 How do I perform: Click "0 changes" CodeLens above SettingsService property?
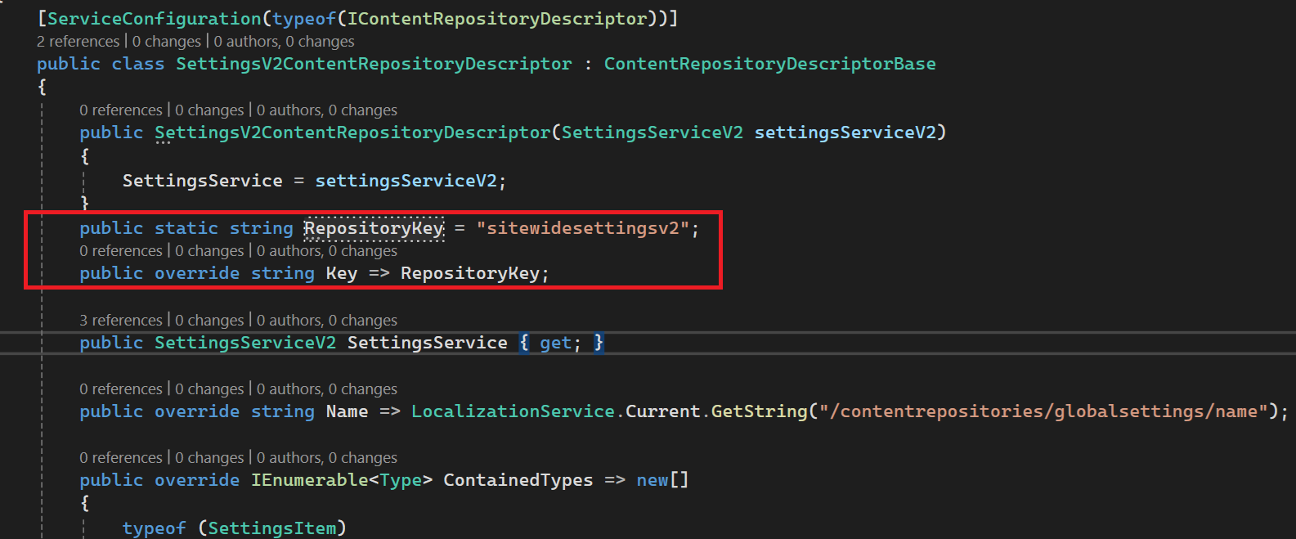(x=209, y=321)
